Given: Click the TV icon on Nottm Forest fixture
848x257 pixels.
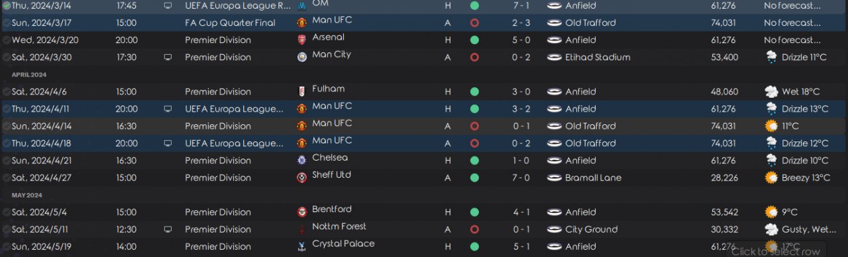Looking at the screenshot, I should tap(168, 229).
